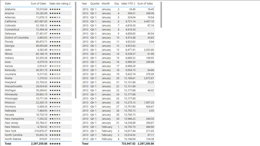Select the Delaware state cell
260x146 pixels.
pyautogui.click(x=10, y=34)
